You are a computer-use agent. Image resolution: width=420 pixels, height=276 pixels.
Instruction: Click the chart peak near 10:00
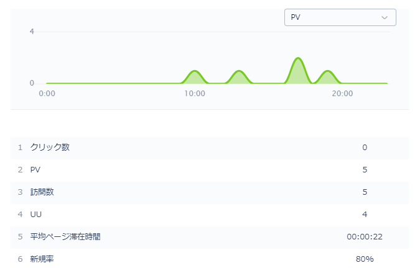195,72
